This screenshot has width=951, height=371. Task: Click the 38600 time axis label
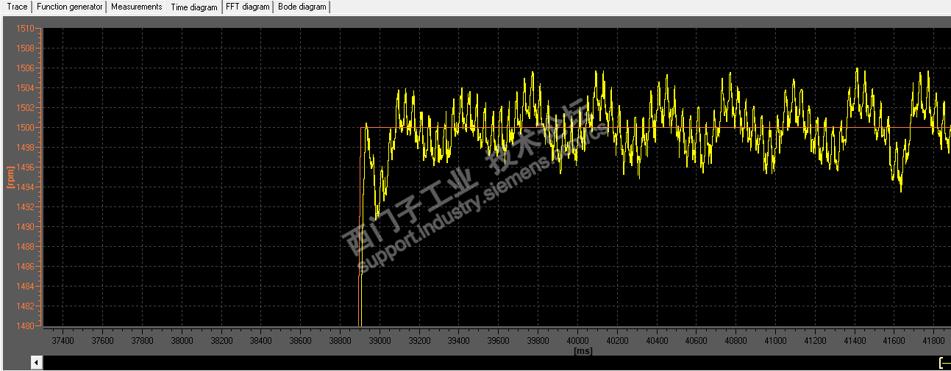point(301,342)
